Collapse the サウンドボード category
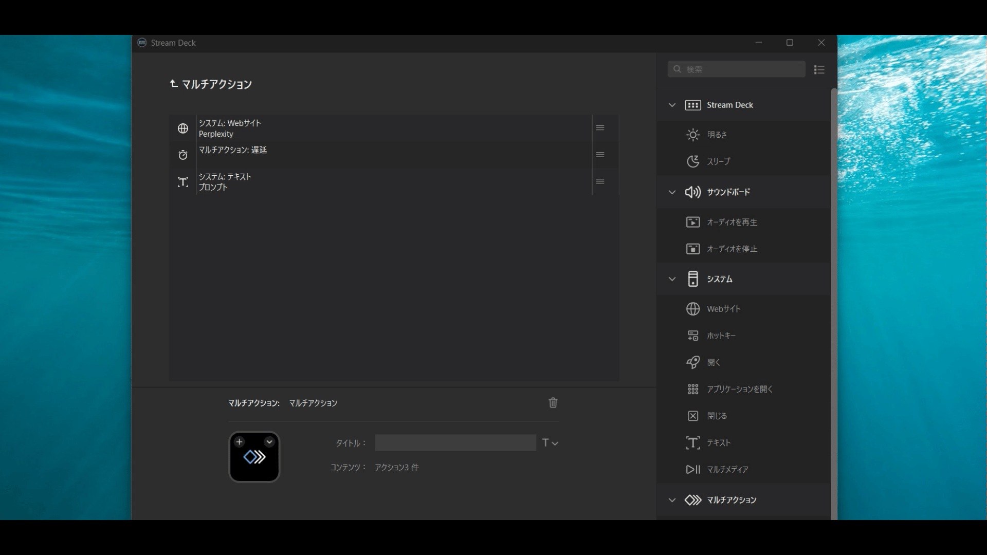 point(672,192)
